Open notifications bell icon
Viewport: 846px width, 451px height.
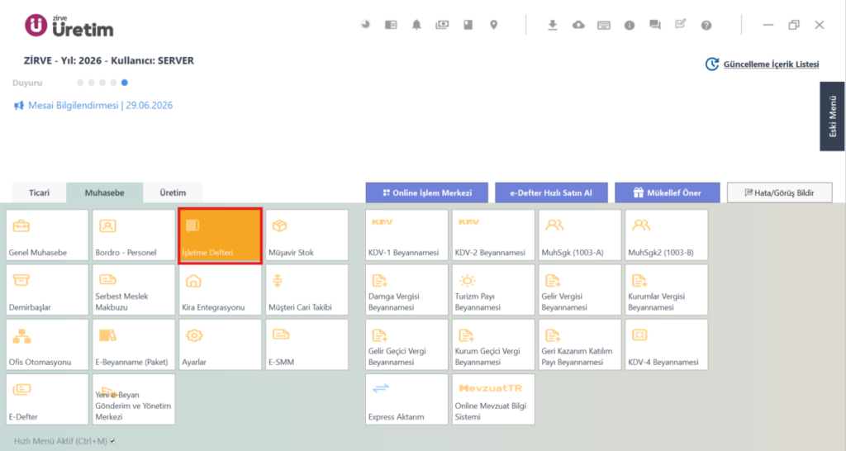point(416,25)
